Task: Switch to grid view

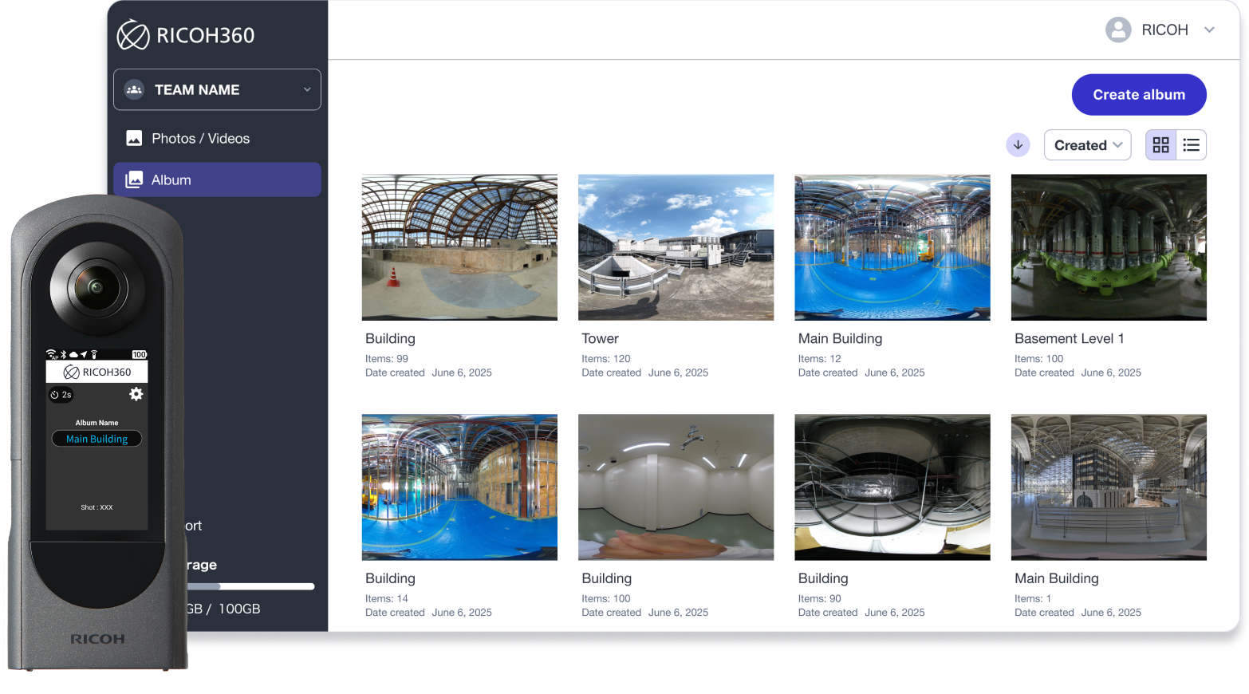Action: pos(1160,145)
